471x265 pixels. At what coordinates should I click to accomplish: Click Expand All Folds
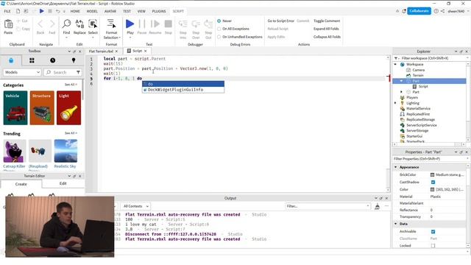click(x=326, y=29)
